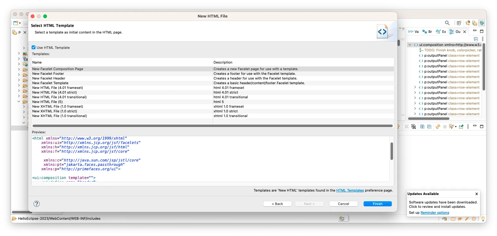Click the pin icon in lower panel toolbar

[x=461, y=126]
